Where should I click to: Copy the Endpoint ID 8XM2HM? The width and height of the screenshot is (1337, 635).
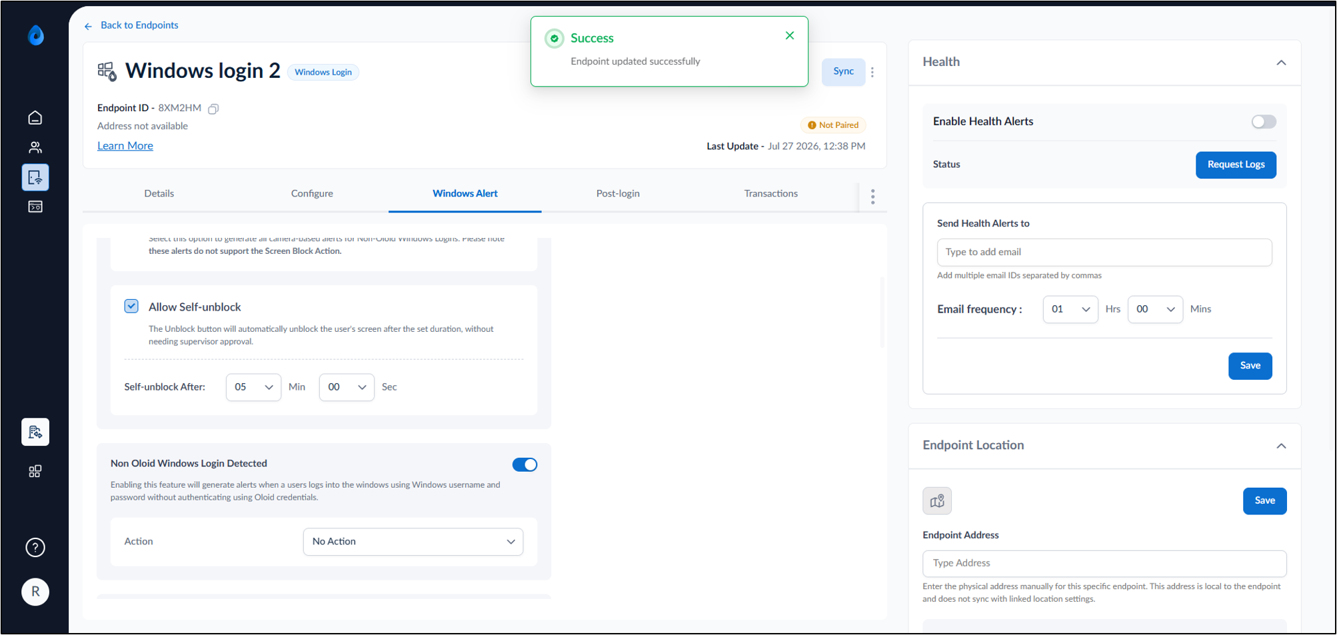click(x=213, y=109)
